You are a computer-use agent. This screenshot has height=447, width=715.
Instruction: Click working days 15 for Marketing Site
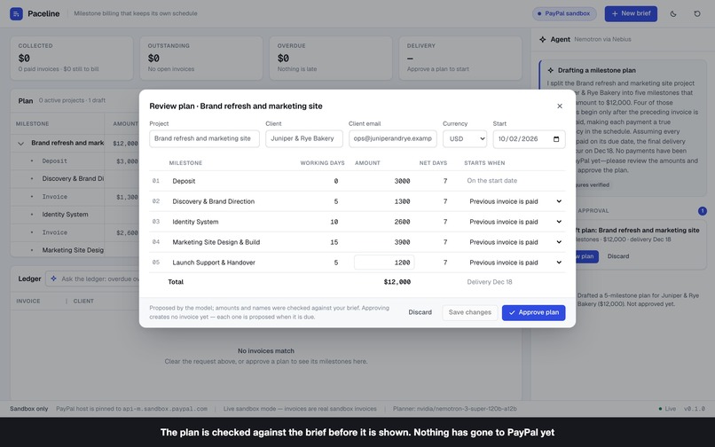pyautogui.click(x=334, y=242)
